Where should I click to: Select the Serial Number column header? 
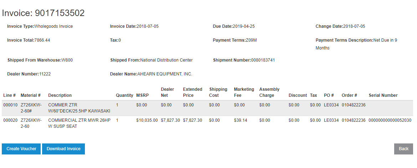383,95
